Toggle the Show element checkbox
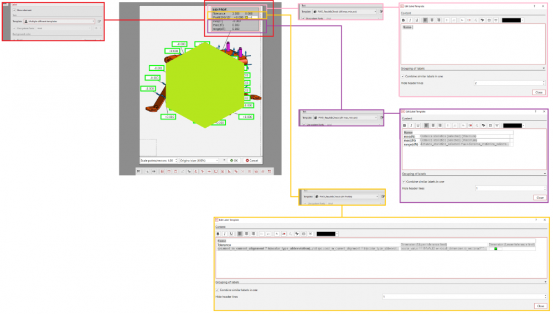The height and width of the screenshot is (314, 553). pos(15,10)
